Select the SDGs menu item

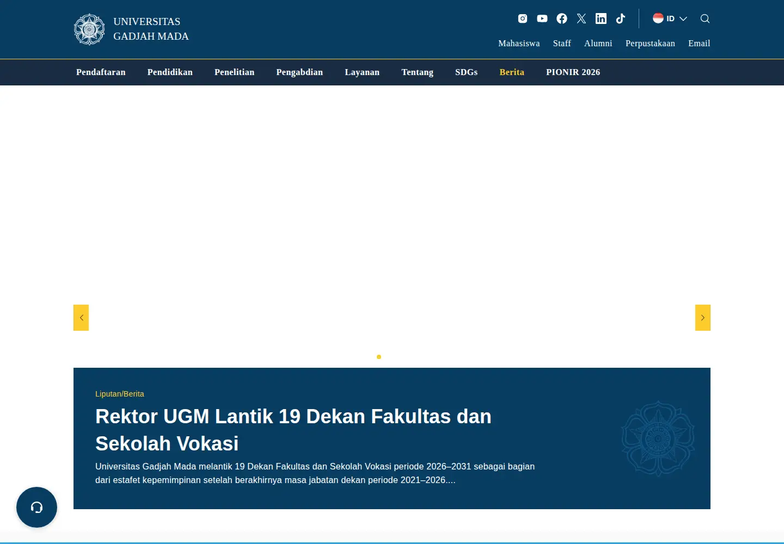pyautogui.click(x=467, y=72)
